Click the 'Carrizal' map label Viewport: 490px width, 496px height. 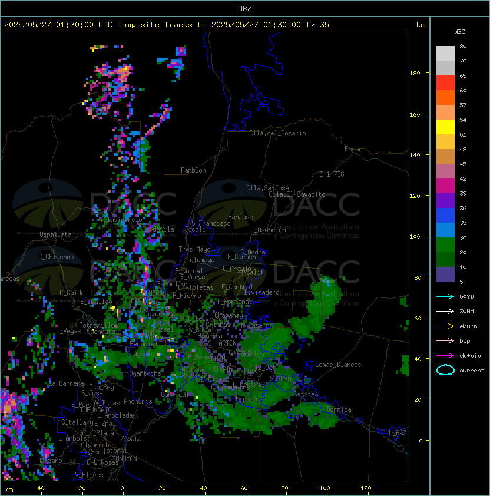[175, 395]
